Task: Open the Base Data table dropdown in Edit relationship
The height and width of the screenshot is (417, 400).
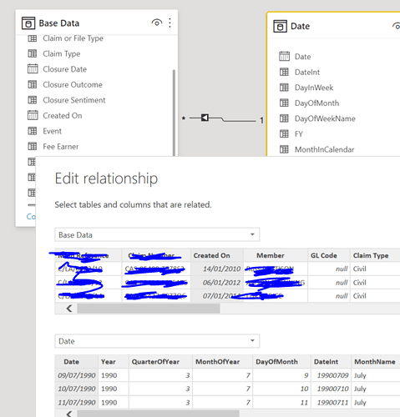Action: [157, 234]
